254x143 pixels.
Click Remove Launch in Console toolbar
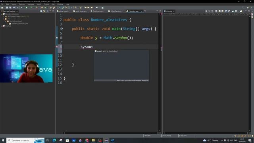[209, 11]
